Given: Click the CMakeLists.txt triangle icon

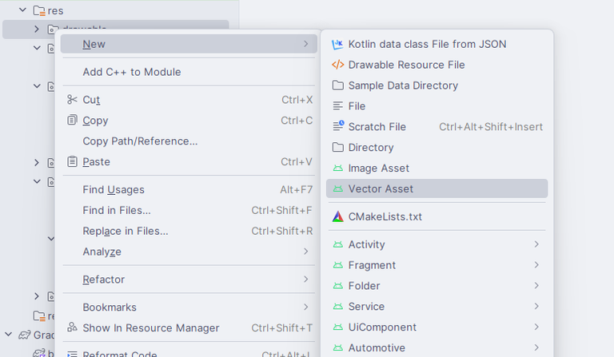Looking at the screenshot, I should [337, 216].
